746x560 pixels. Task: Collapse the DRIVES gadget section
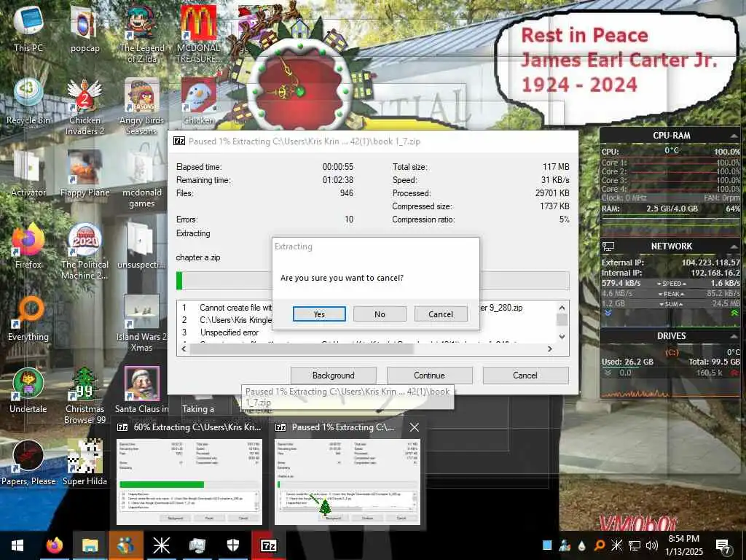734,336
